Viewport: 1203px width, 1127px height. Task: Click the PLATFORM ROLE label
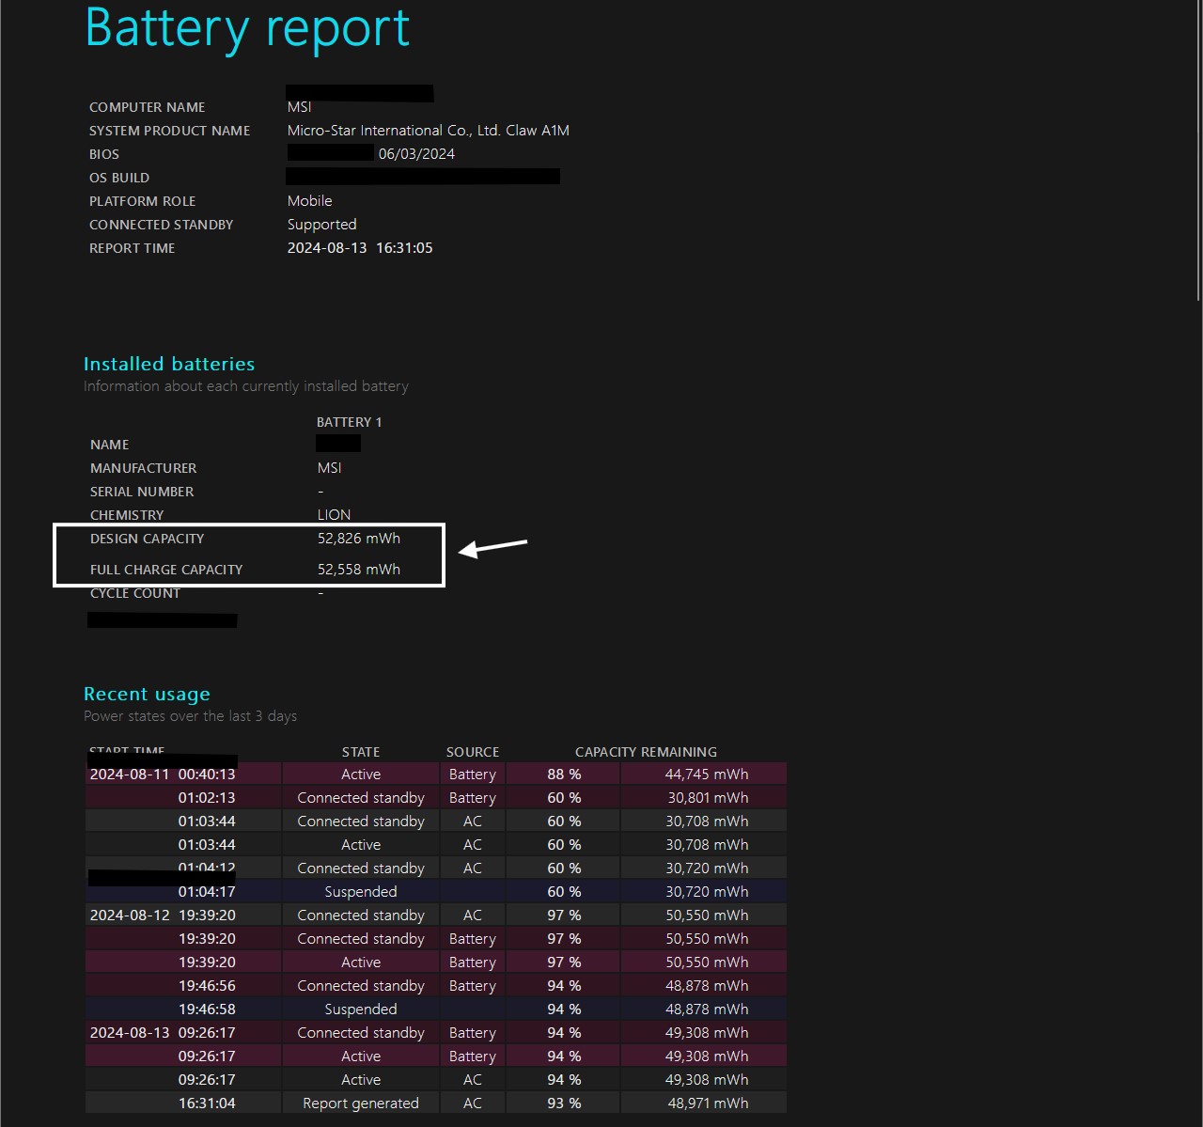(x=142, y=201)
